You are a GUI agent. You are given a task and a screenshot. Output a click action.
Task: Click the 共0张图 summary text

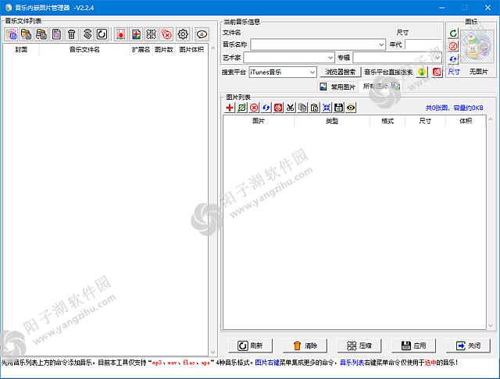[x=454, y=108]
